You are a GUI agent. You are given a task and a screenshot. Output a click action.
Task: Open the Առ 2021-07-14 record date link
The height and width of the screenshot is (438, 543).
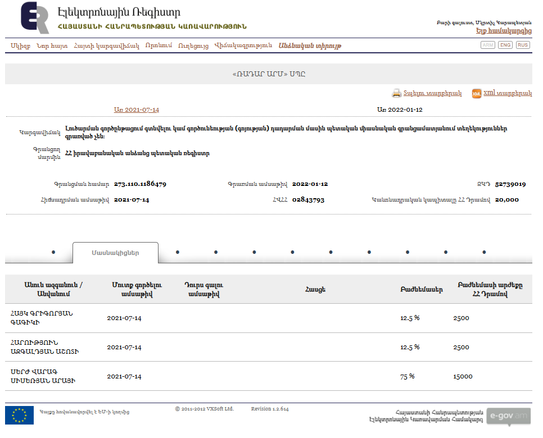(x=136, y=109)
